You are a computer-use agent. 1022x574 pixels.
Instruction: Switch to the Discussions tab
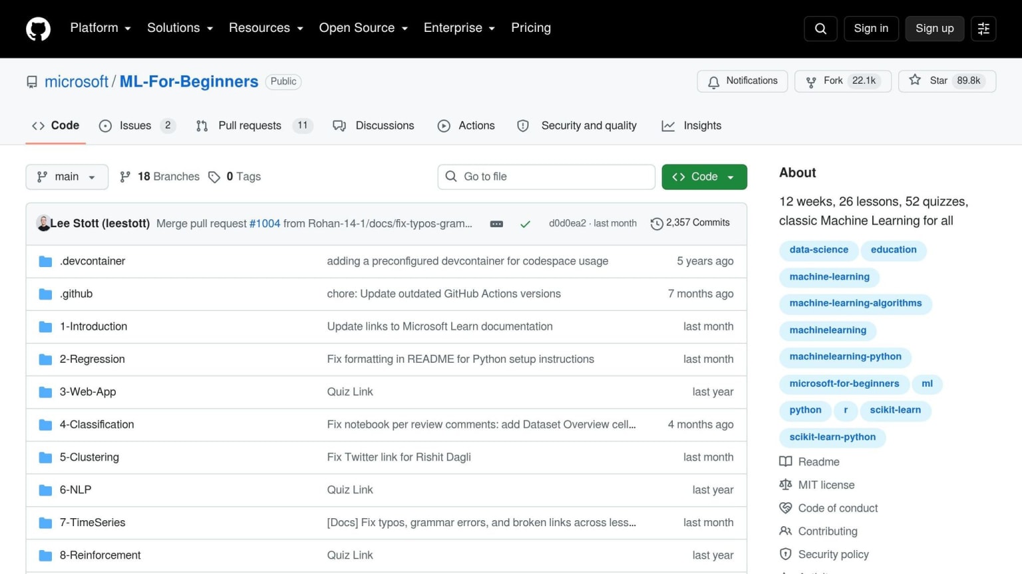tap(374, 126)
